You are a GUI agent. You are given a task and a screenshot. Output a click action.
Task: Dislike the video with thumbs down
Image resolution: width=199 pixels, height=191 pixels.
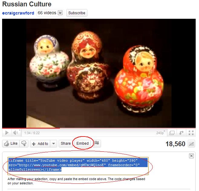tap(24, 144)
